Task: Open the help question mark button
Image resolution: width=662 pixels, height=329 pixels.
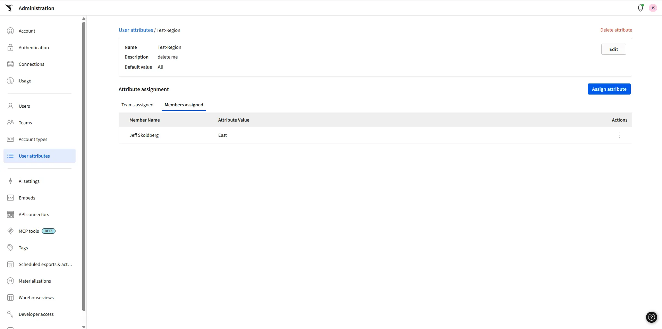Action: (x=652, y=317)
